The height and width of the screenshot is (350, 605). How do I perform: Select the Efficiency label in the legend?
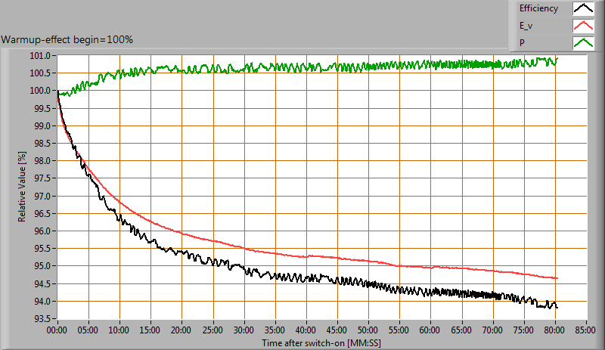click(x=538, y=9)
